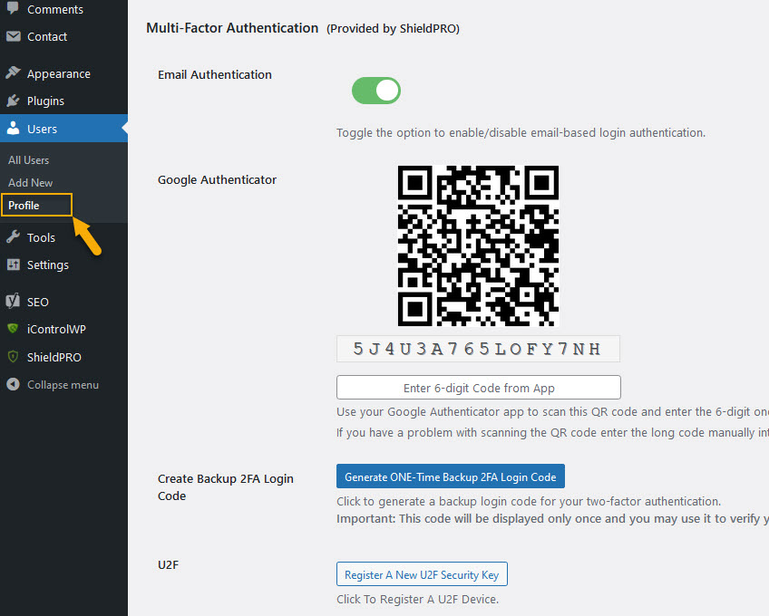Open the Profile submenu link

tap(24, 206)
